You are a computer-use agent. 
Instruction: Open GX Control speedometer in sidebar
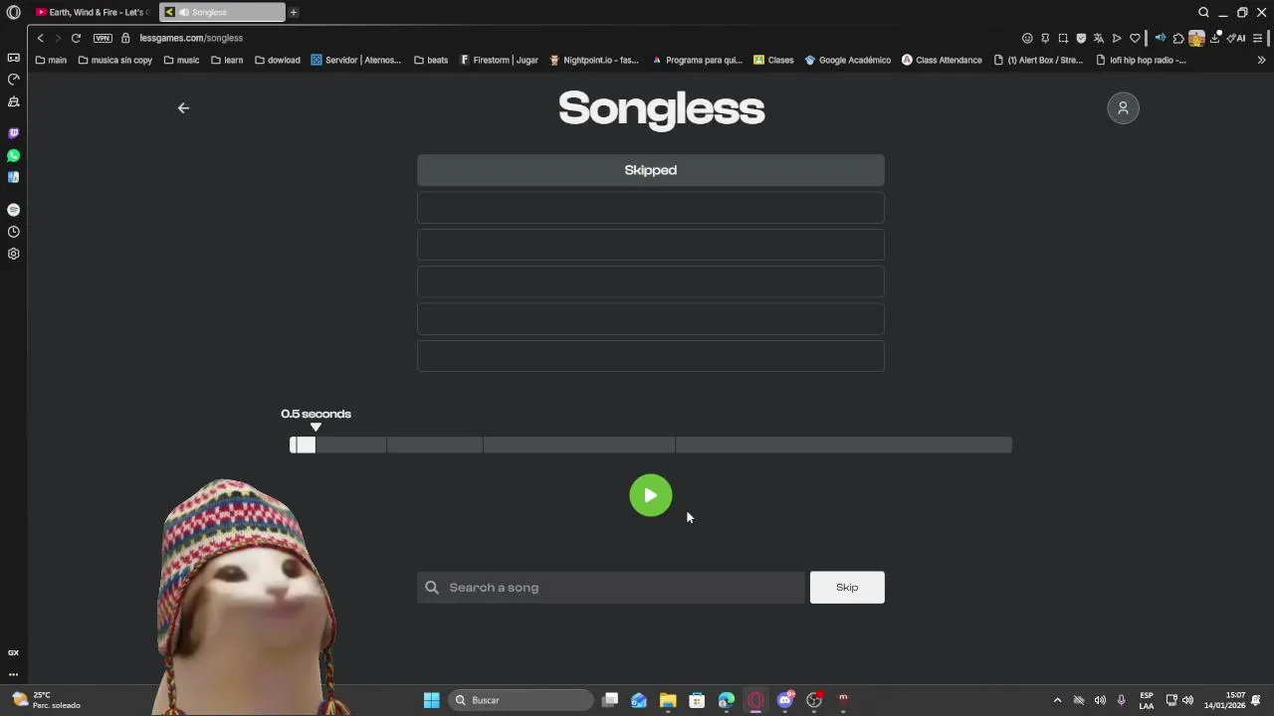13,80
